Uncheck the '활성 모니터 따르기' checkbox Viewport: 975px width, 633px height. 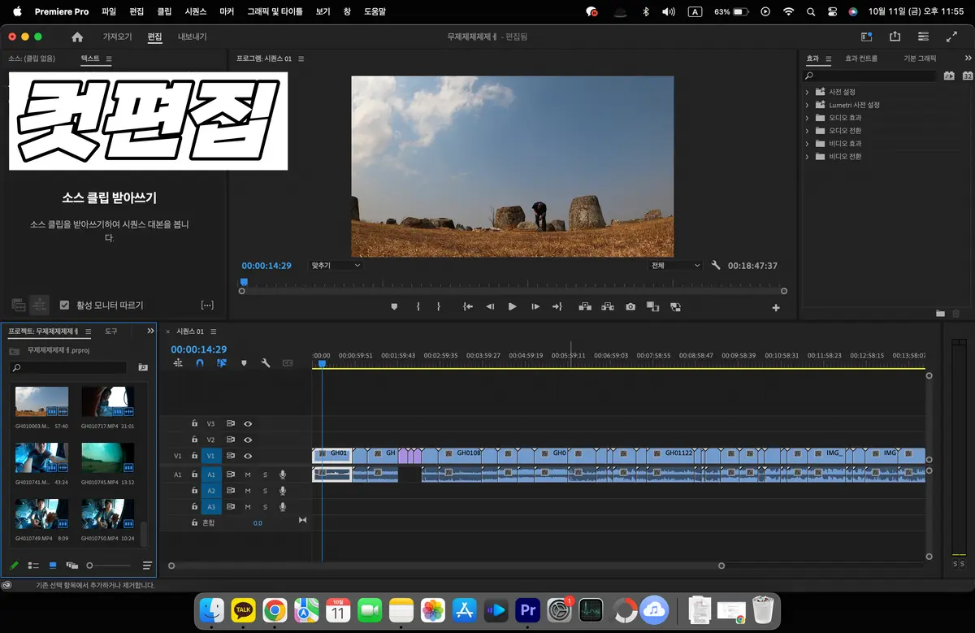point(65,306)
